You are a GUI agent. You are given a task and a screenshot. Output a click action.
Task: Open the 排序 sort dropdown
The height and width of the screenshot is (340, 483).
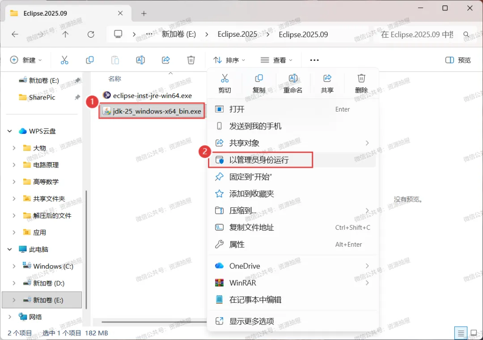229,60
